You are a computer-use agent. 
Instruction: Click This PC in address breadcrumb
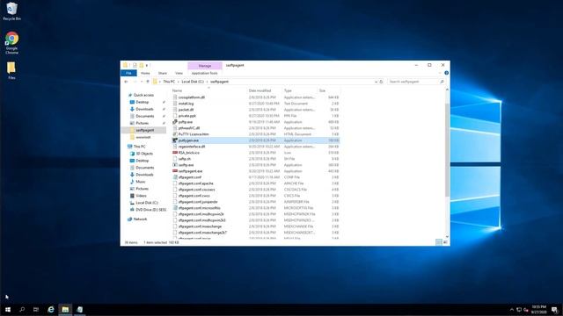tap(169, 82)
